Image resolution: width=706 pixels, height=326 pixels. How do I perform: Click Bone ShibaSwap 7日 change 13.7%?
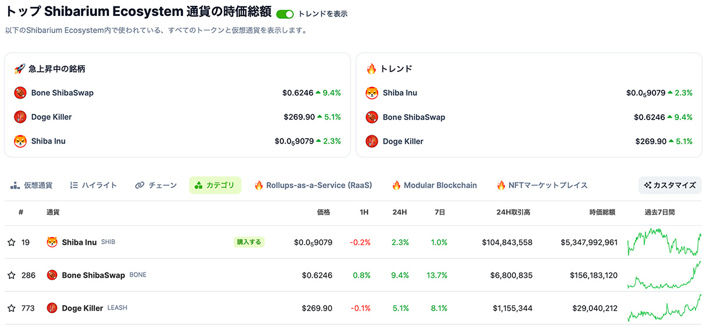tap(437, 275)
